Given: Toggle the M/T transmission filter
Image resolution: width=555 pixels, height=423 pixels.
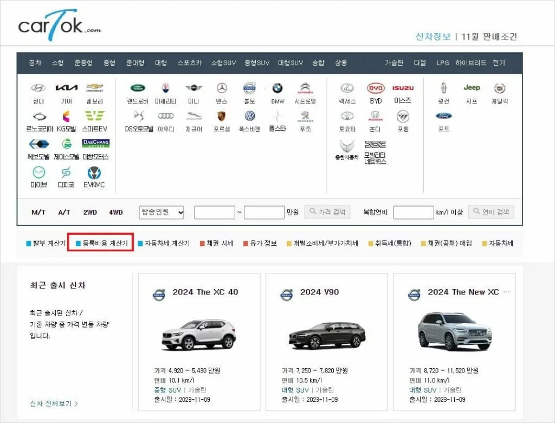Looking at the screenshot, I should click(x=38, y=212).
